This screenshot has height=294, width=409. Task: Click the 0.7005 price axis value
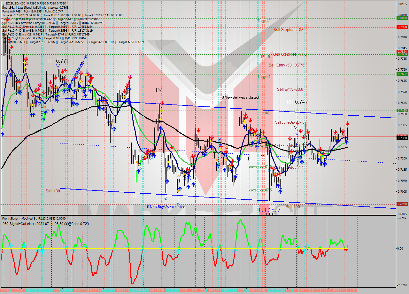(x=402, y=191)
